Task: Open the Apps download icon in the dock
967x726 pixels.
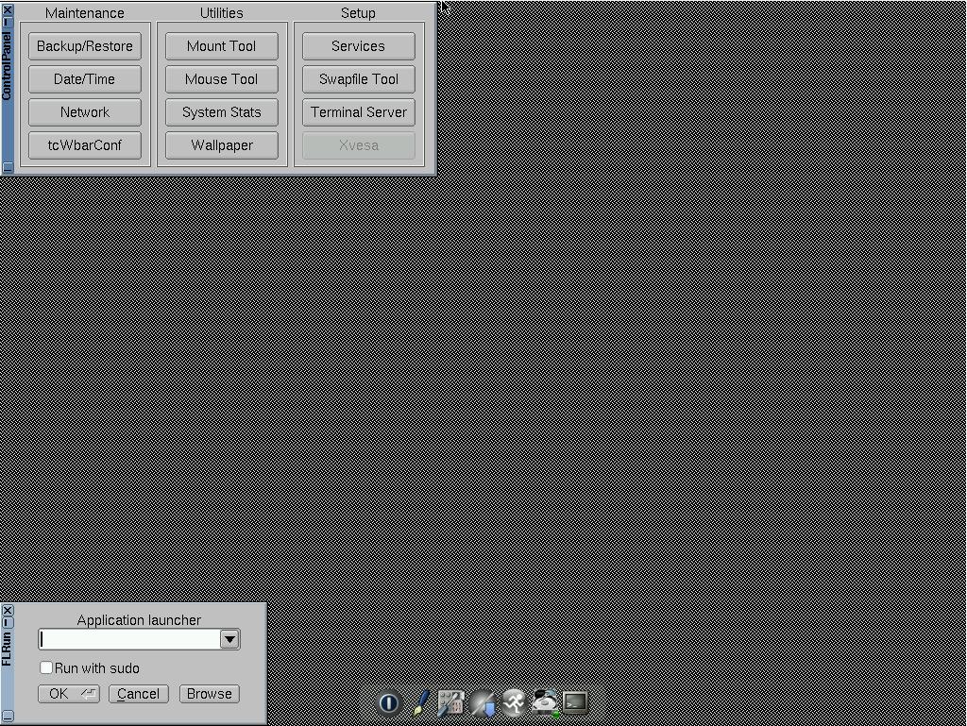Action: pyautogui.click(x=482, y=702)
